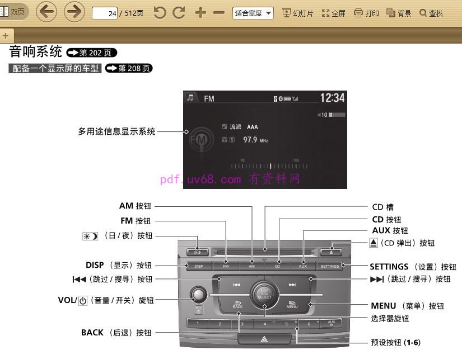Screen dimensions: 462x355
Task: Rotate the page clockwise
Action: pos(179,12)
